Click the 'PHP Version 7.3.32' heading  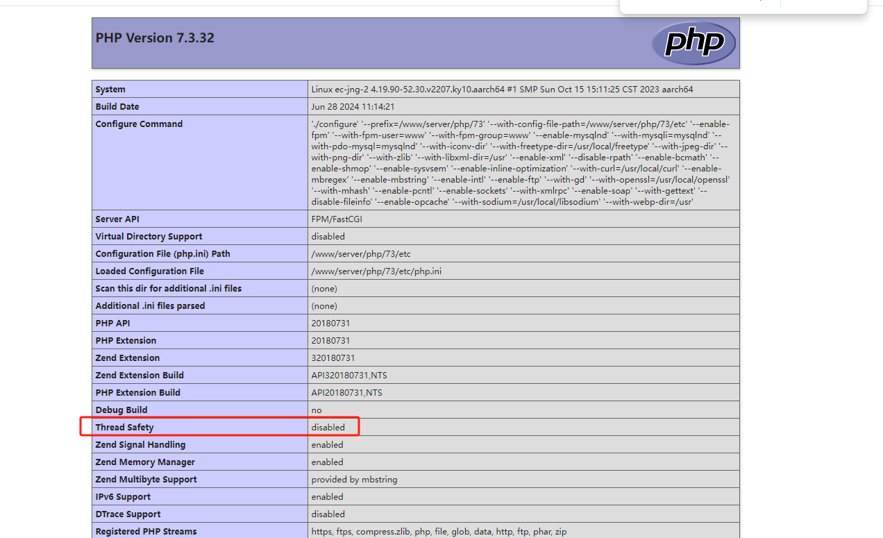[x=155, y=38]
